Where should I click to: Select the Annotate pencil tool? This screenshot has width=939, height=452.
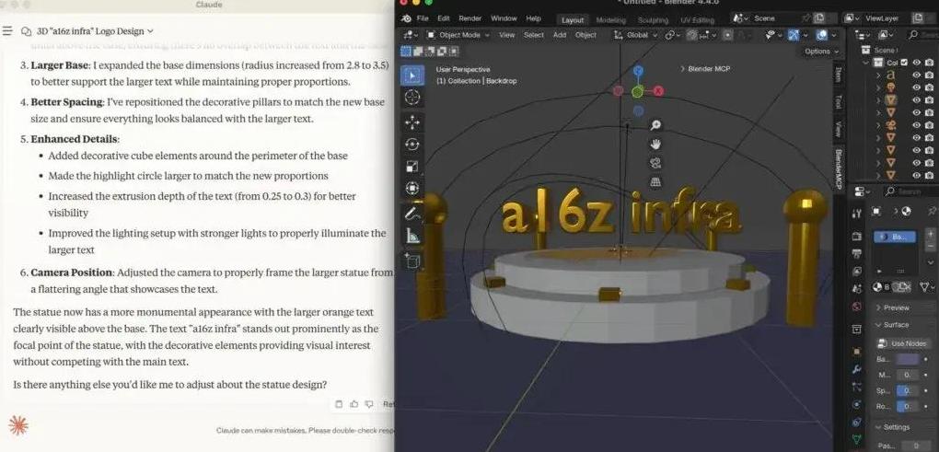(412, 214)
